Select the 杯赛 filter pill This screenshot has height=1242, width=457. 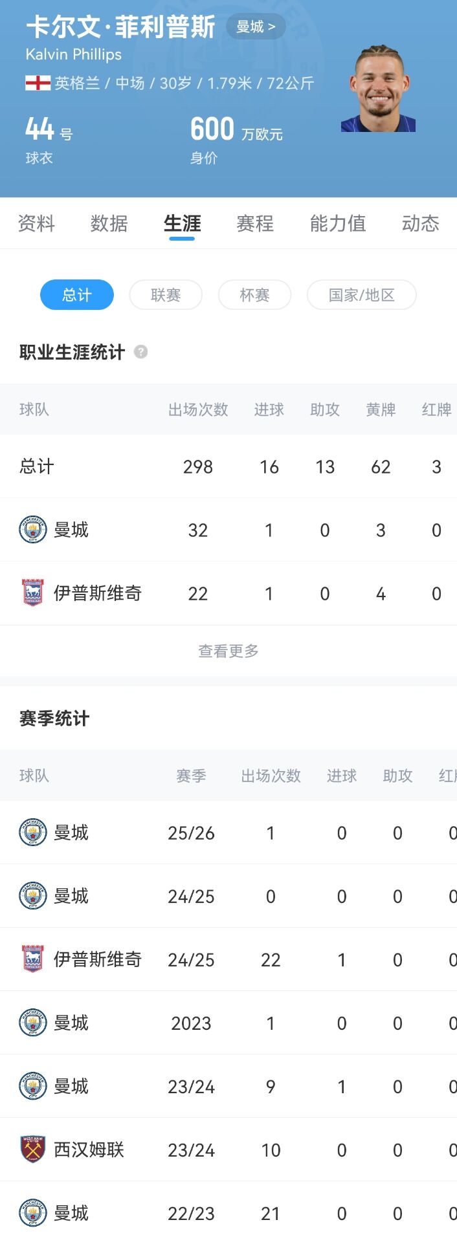coord(254,295)
